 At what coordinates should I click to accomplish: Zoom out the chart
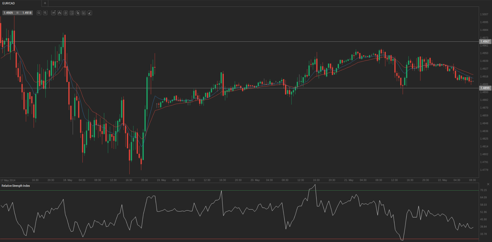point(39,13)
